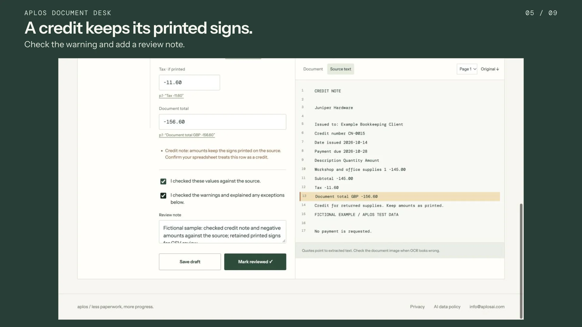Image resolution: width=582 pixels, height=327 pixels.
Task: Focus the Tax if printed field
Action: point(189,82)
